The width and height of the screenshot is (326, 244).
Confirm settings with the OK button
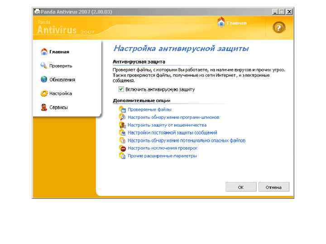pos(241,187)
